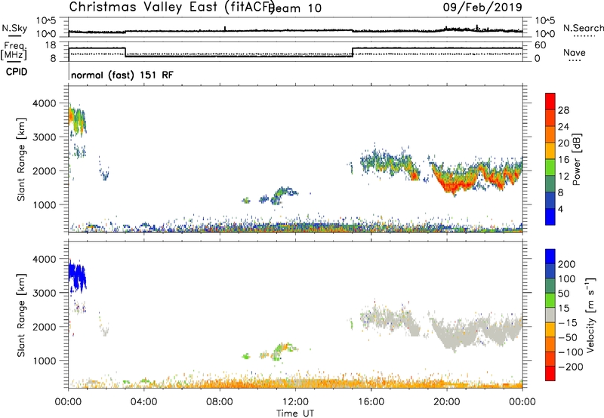Click the 'Beam 10' label
This screenshot has height=418, width=604.
(295, 8)
